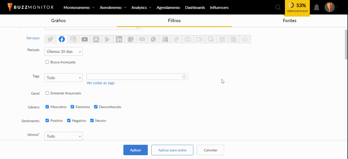The width and height of the screenshot is (348, 159).
Task: Open the notifications bell
Action: (x=316, y=7)
